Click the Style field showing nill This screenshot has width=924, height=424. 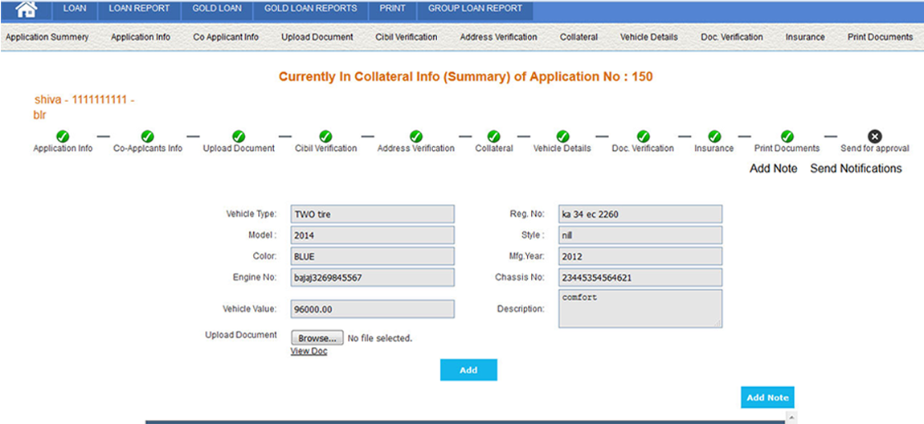pos(640,235)
